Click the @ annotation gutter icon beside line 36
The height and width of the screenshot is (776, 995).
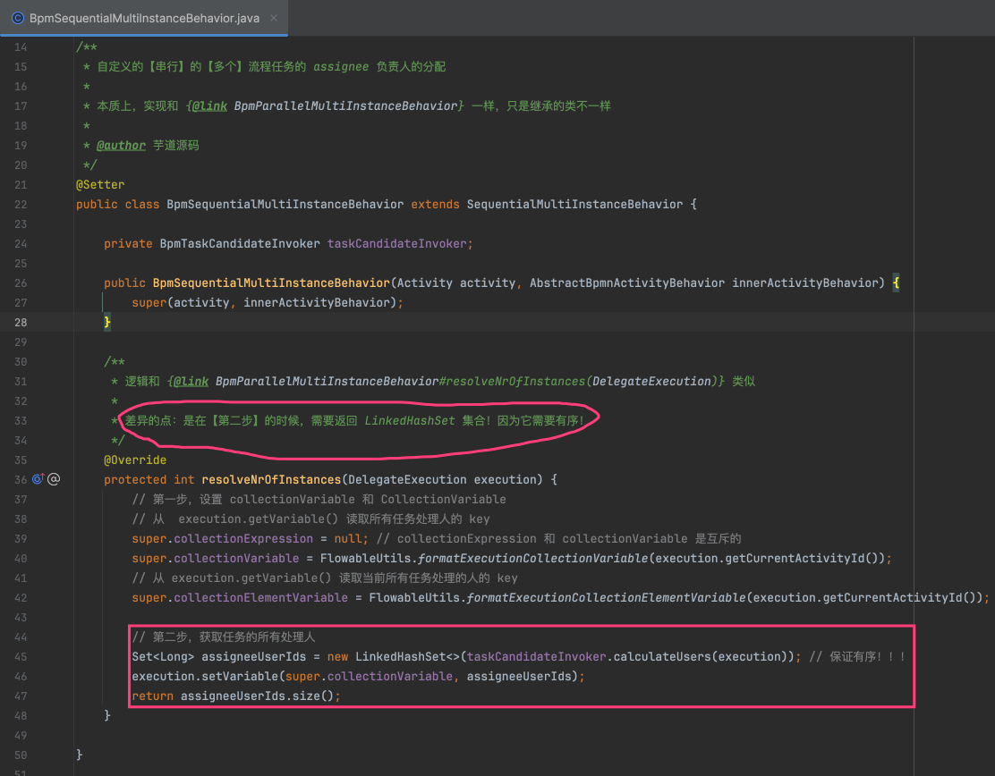[54, 478]
